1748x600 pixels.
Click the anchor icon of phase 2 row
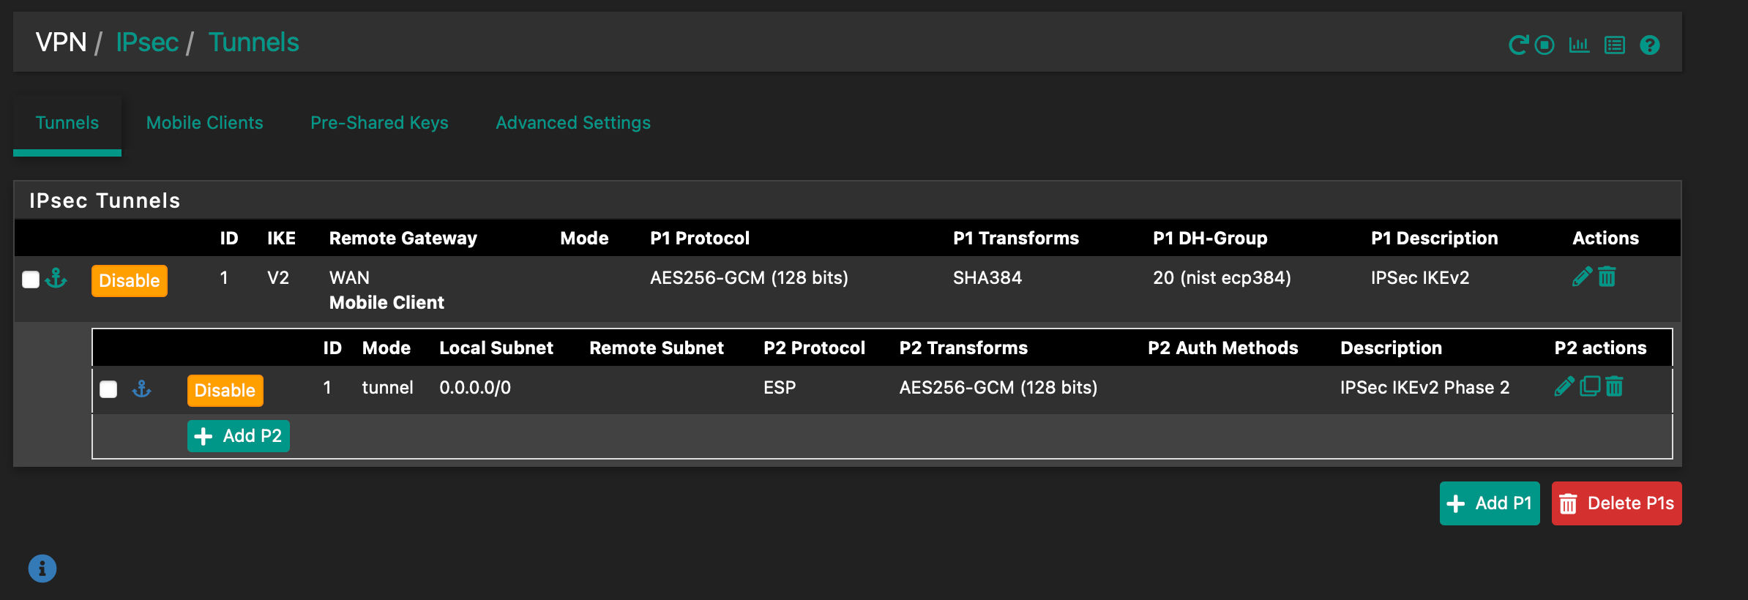click(142, 389)
